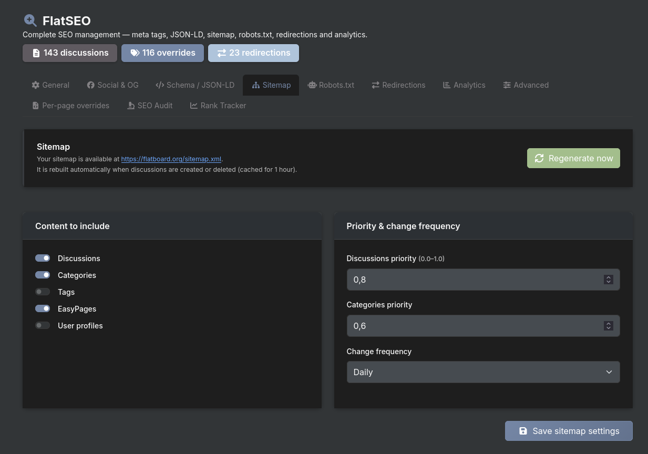Click the line chart Rank Tracker icon
The width and height of the screenshot is (648, 454).
coord(194,106)
